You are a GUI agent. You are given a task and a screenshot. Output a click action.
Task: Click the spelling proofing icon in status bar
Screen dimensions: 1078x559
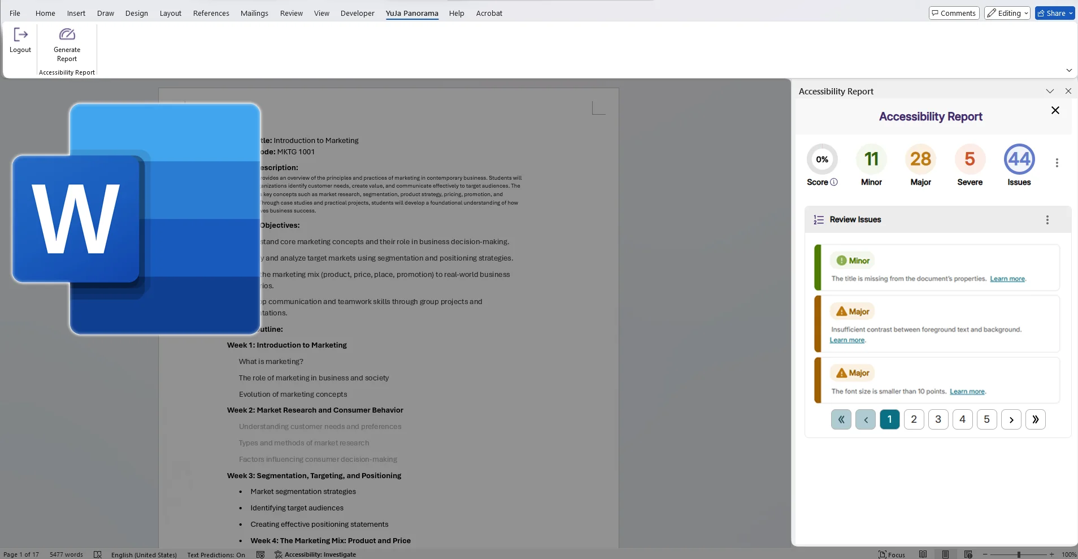pyautogui.click(x=98, y=554)
